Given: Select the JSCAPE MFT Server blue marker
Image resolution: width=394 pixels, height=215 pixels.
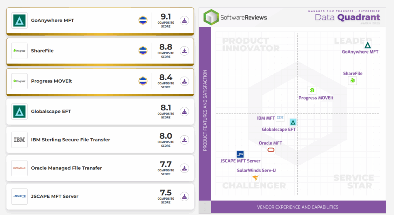Looking at the screenshot, I should (240, 154).
